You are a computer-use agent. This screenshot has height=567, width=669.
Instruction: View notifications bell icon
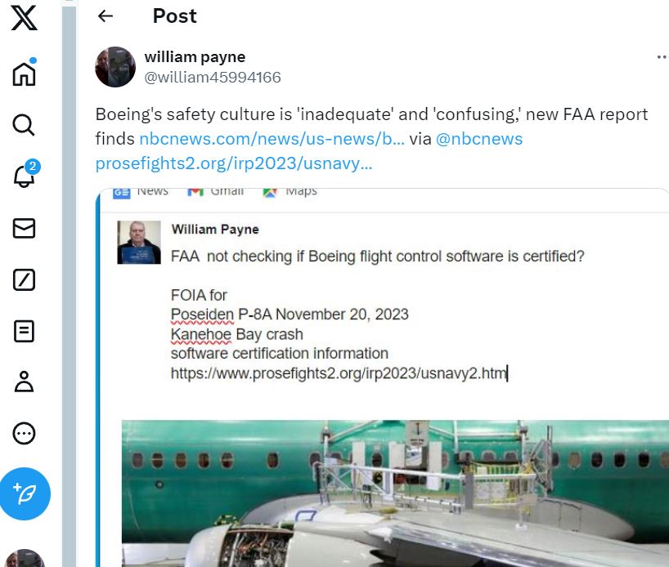(25, 173)
